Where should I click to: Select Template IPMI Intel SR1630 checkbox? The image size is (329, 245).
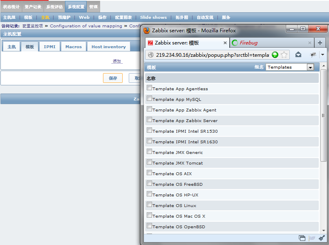(x=149, y=141)
